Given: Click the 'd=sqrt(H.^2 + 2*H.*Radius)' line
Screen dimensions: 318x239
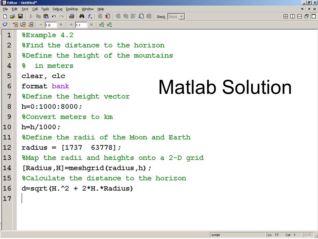Looking at the screenshot, I should (77, 189).
